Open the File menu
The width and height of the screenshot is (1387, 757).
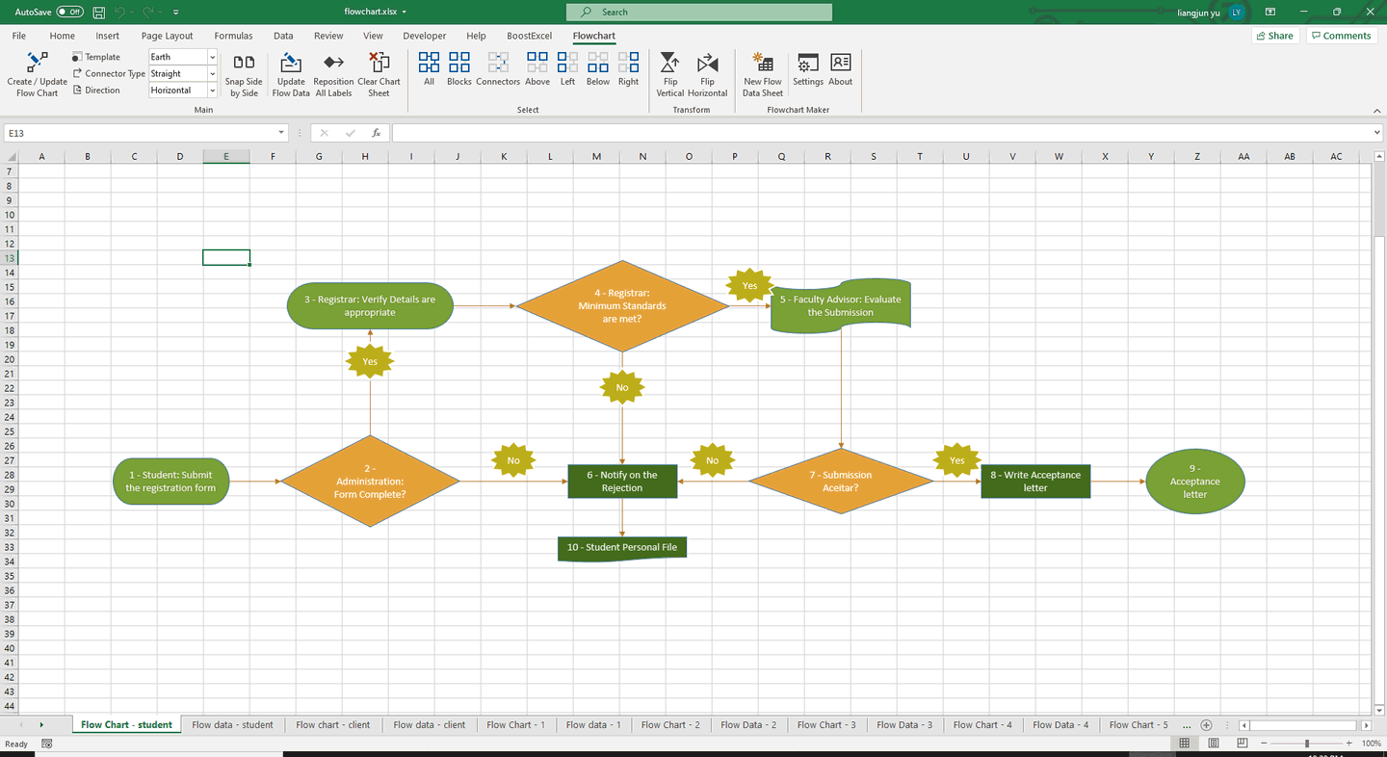[x=19, y=36]
